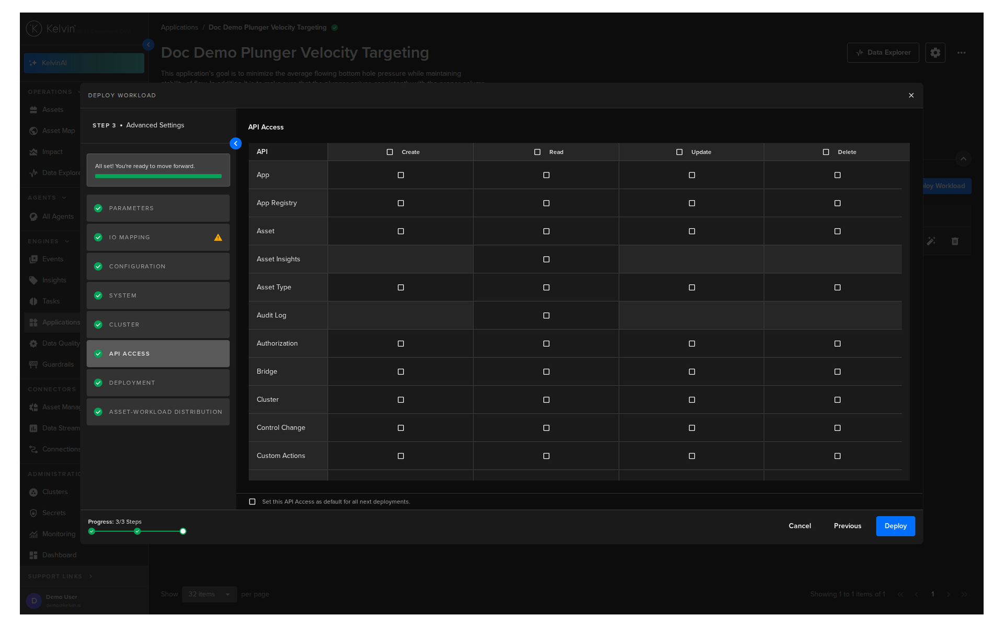Click the delete trash icon in background
The height and width of the screenshot is (627, 1004).
tap(955, 241)
